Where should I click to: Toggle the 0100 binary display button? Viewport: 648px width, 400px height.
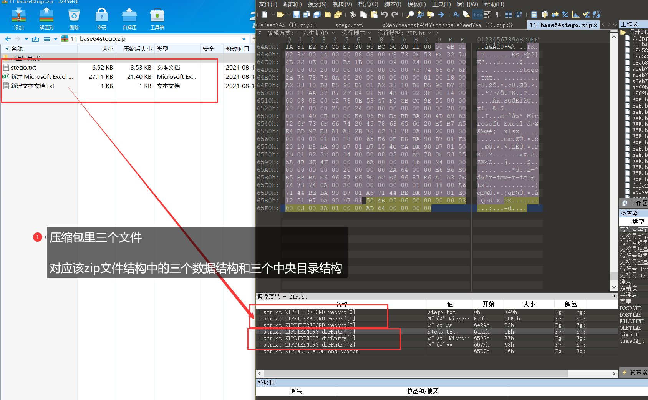519,15
